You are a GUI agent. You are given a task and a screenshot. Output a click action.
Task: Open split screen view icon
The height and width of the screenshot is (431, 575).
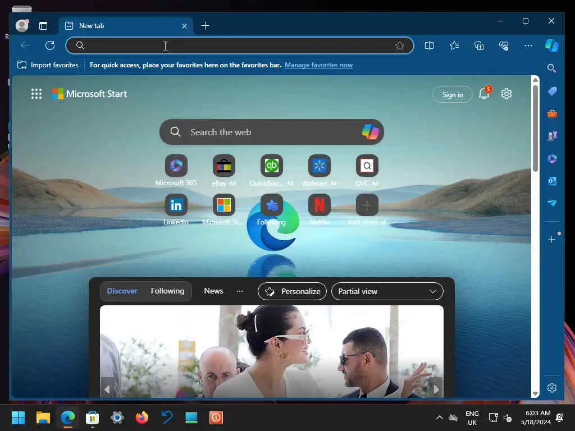click(x=429, y=45)
